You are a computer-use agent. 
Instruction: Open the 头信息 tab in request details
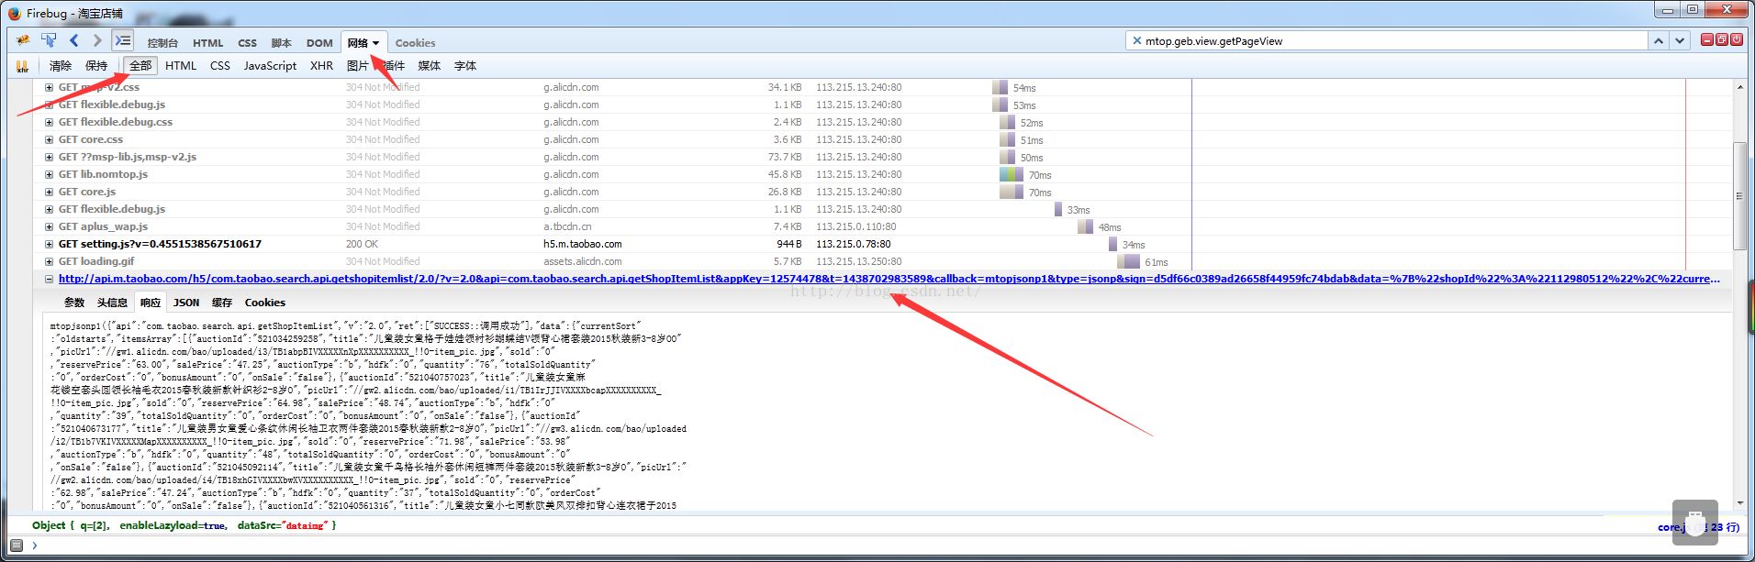[112, 303]
